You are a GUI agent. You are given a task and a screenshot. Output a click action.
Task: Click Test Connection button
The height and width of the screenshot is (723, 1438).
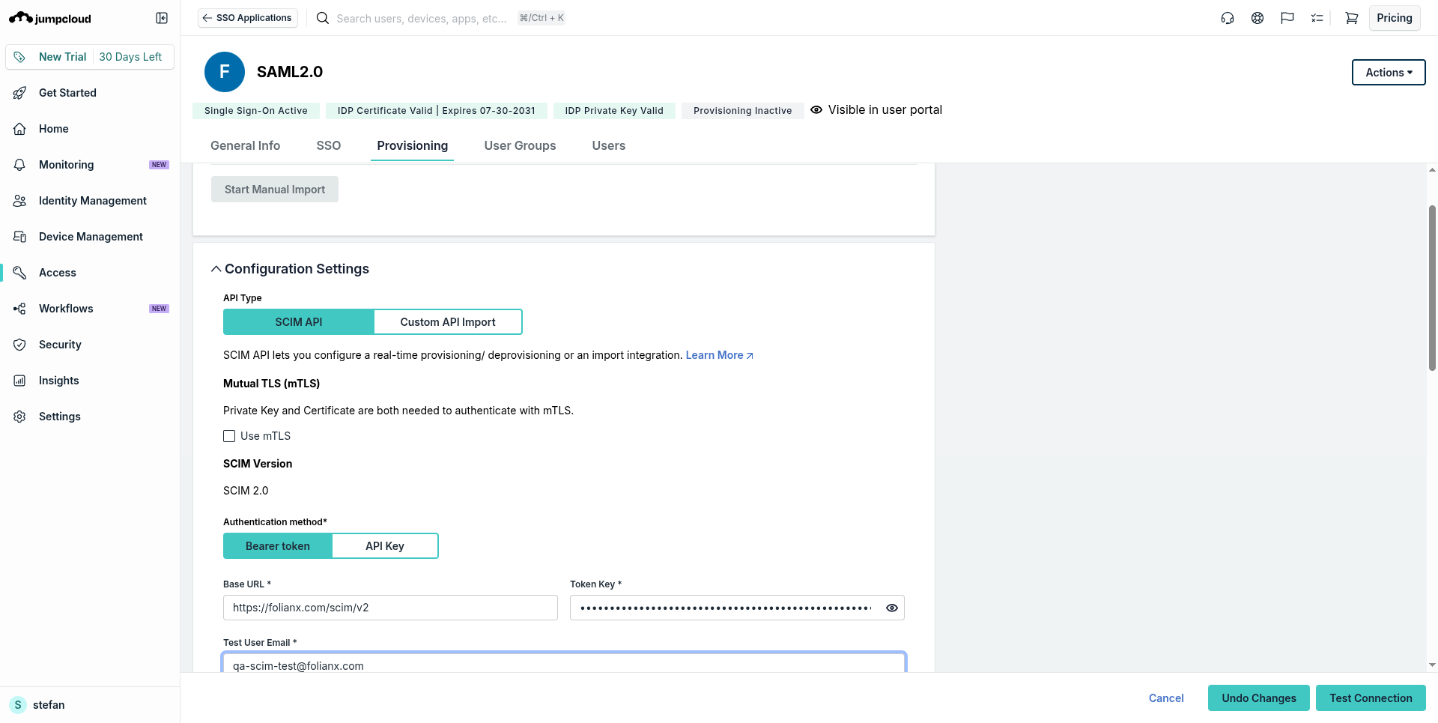point(1371,698)
